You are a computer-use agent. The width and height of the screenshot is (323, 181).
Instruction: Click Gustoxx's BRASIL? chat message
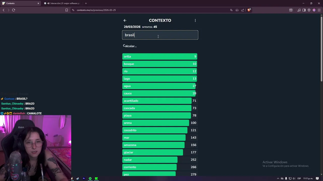coord(14,99)
